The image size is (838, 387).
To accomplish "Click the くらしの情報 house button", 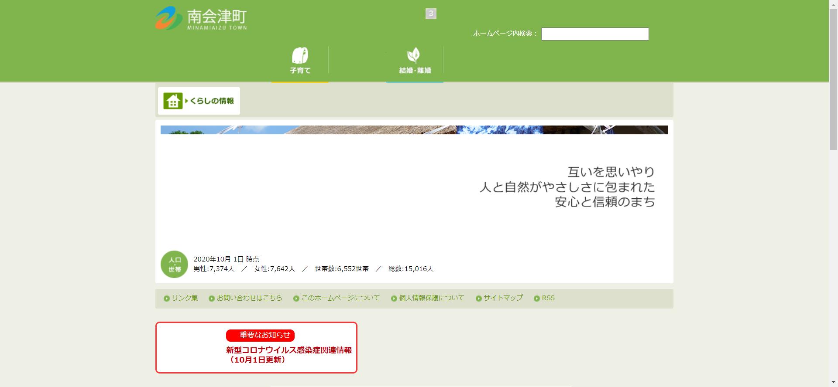I will pyautogui.click(x=199, y=101).
